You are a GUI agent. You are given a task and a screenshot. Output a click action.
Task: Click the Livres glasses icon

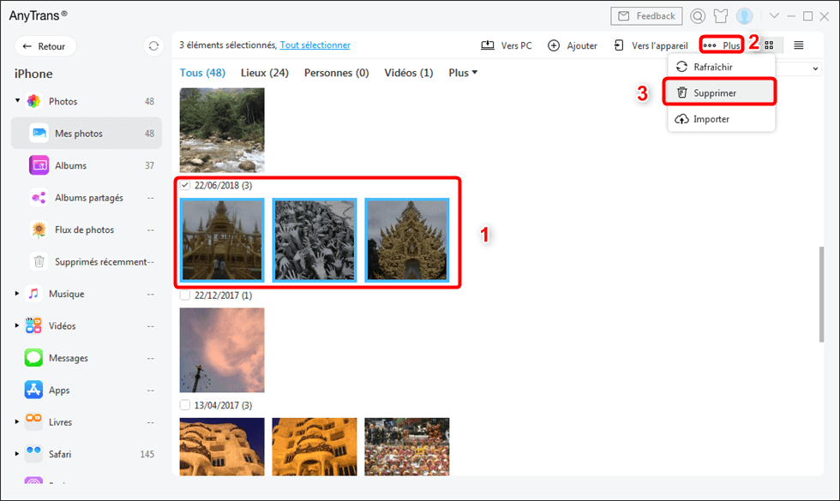(33, 421)
